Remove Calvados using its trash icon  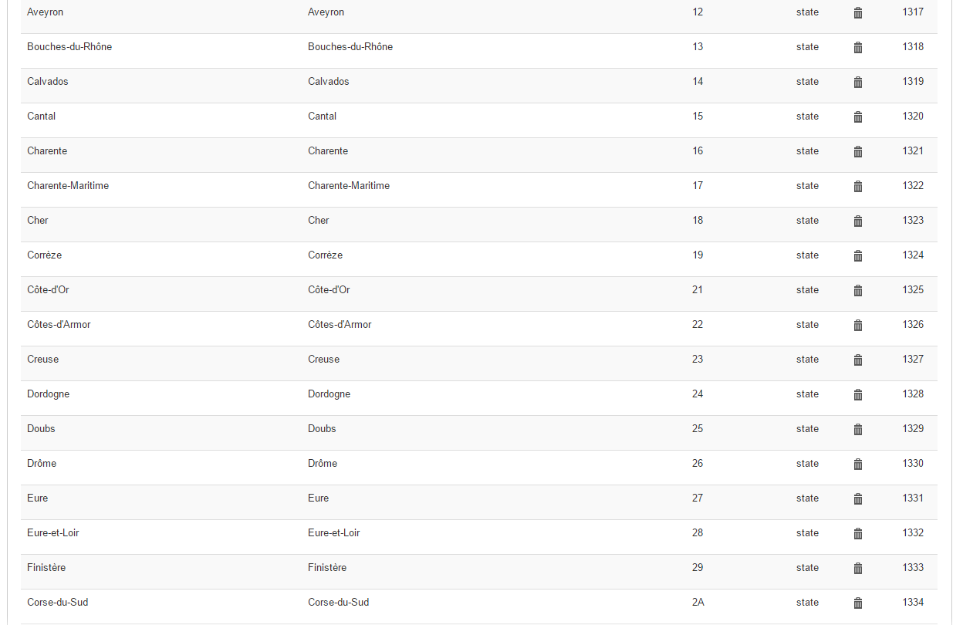tap(858, 83)
